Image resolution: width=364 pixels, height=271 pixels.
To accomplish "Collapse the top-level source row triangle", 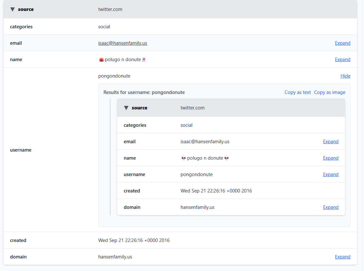I will click(13, 9).
